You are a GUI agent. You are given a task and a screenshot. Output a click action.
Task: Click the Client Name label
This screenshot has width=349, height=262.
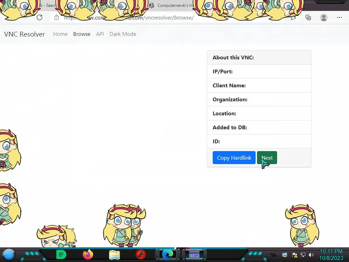click(229, 86)
